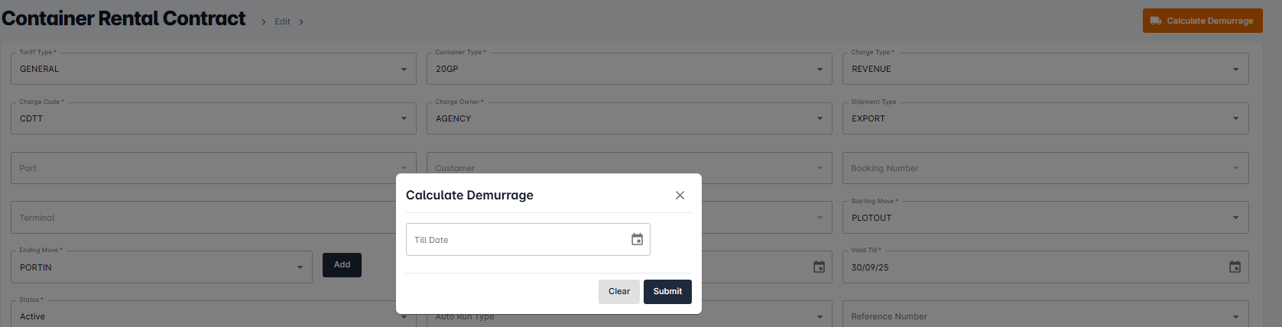Screen dimensions: 1282x327
Task: Close the Calculate Demurrage dialog
Action: (x=680, y=196)
